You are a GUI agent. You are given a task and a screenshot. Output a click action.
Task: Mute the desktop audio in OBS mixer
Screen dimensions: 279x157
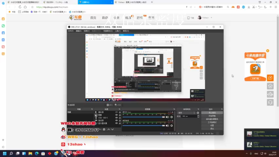coord(167,126)
